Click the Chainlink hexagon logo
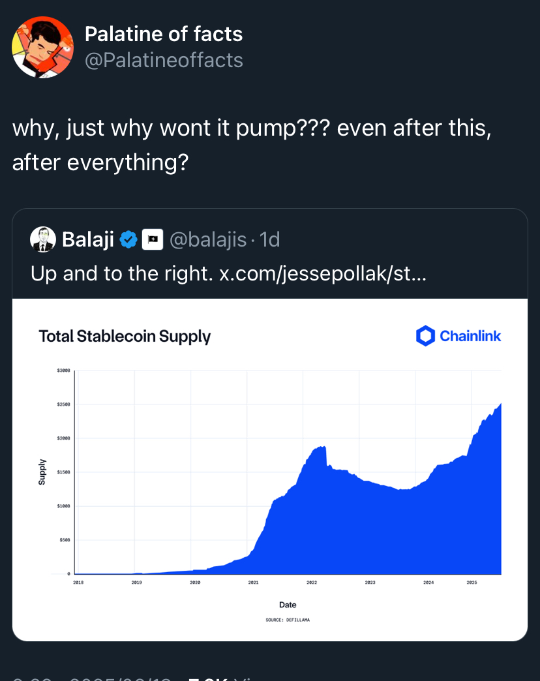 coord(425,336)
